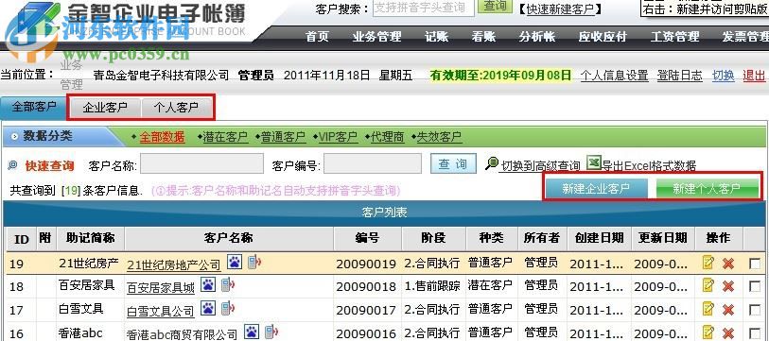The height and width of the screenshot is (341, 769).
Task: Edit customer row 16 with pencil icon
Action: [x=708, y=332]
